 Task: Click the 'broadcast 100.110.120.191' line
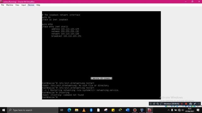66,36
